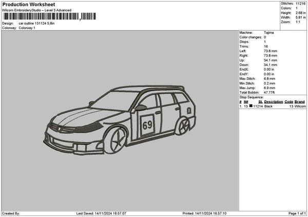
Task: Click the 'Created By:' footer field
Action: point(11,213)
